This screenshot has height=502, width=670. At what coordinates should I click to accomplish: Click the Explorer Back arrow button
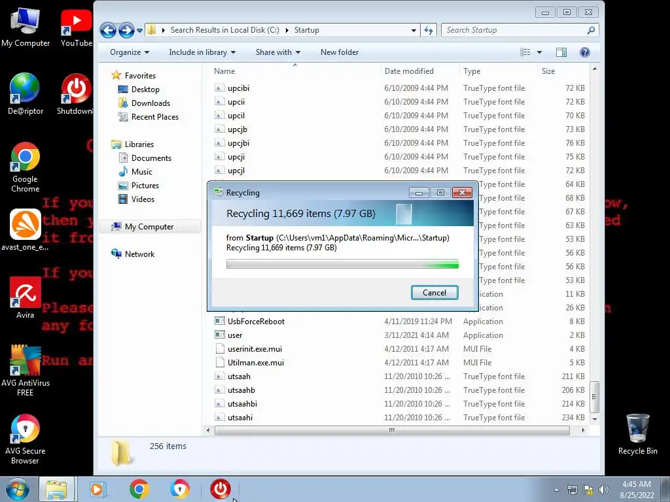[x=108, y=30]
